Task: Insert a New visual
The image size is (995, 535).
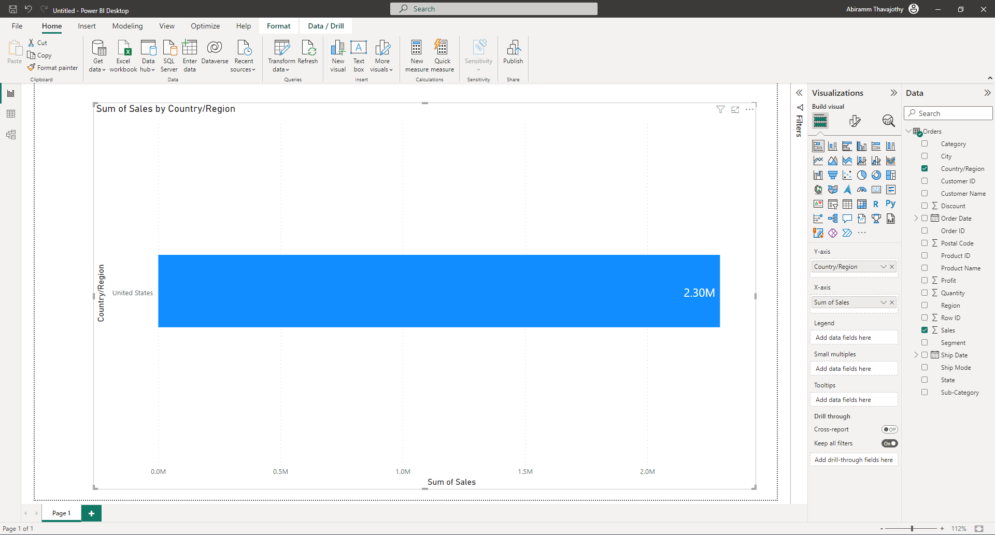Action: (x=338, y=56)
